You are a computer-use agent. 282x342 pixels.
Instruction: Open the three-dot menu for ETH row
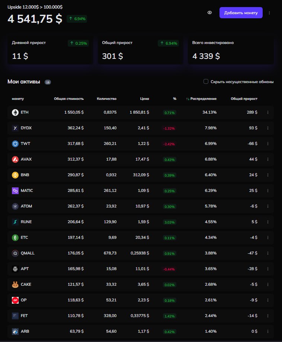pyautogui.click(x=267, y=112)
